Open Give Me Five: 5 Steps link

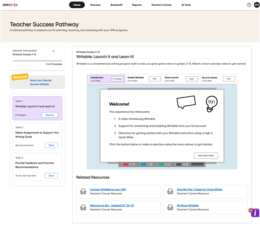[200, 189]
